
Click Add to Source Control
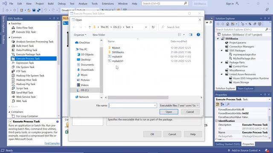click(x=244, y=150)
